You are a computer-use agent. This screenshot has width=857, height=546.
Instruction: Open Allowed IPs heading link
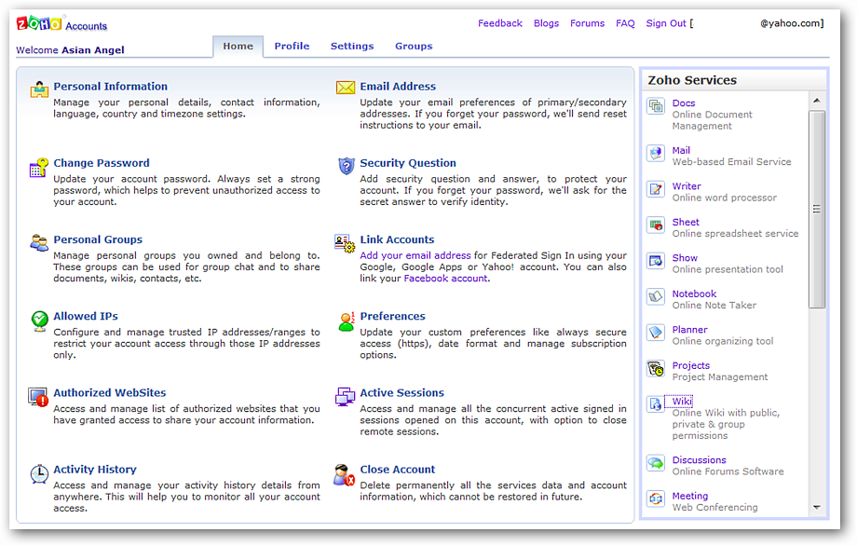[86, 316]
